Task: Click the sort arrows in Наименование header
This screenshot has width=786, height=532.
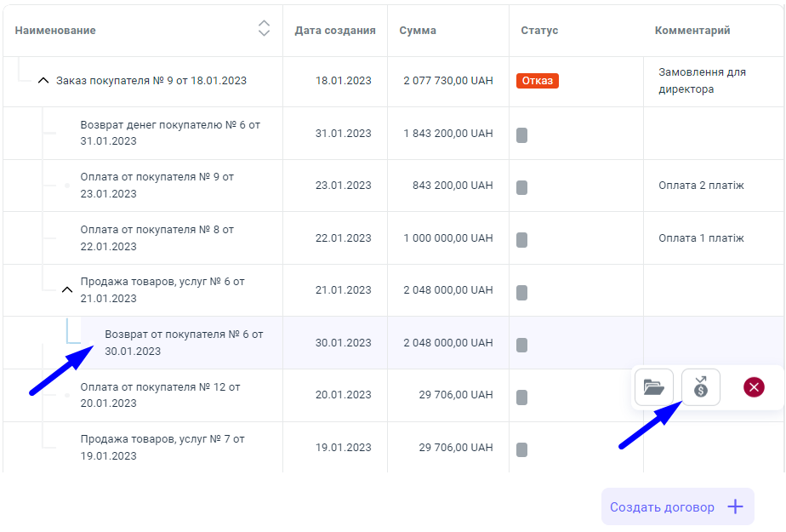Action: point(264,29)
